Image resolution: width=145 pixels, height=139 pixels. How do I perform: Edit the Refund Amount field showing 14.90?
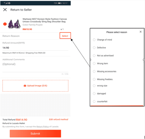click(x=35, y=48)
